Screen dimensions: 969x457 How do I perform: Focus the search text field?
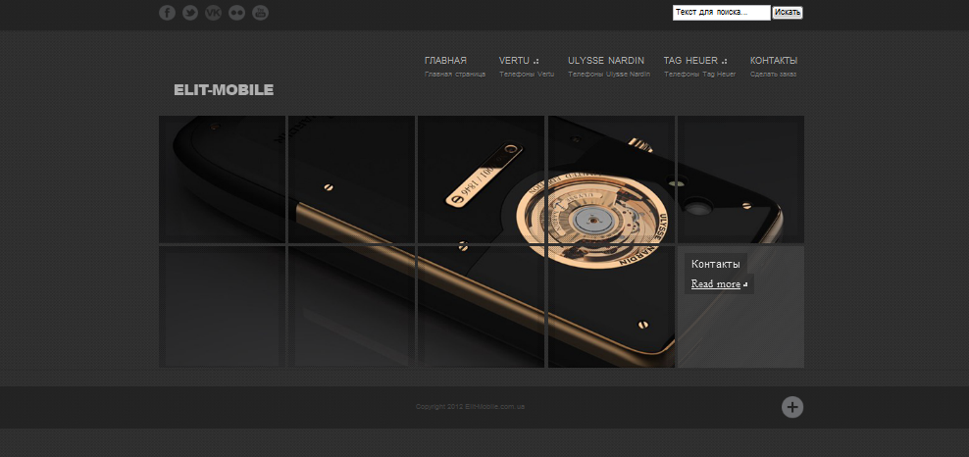click(x=721, y=13)
